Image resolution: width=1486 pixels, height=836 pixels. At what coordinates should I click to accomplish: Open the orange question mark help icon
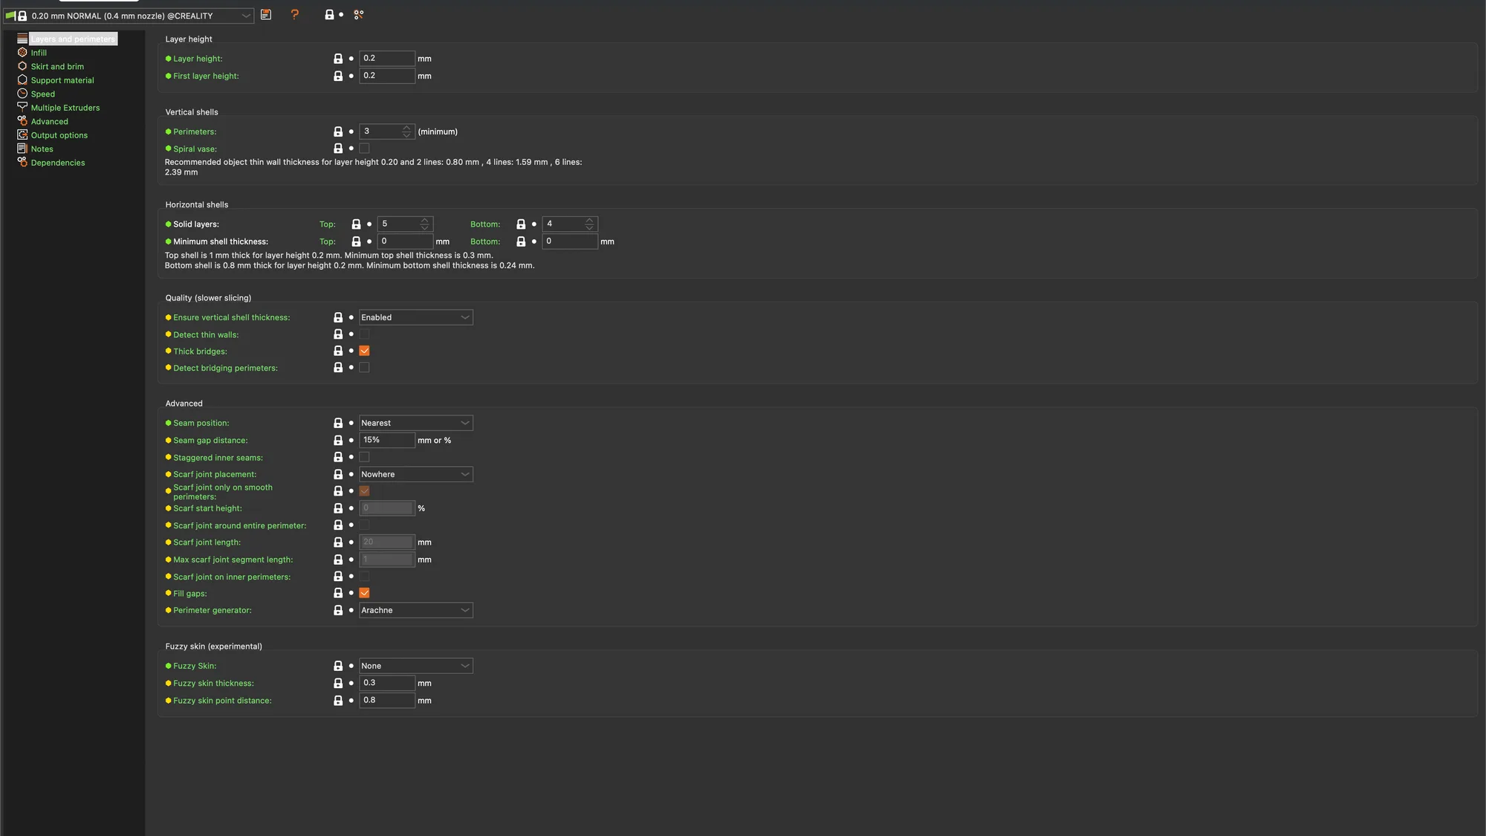tap(295, 15)
